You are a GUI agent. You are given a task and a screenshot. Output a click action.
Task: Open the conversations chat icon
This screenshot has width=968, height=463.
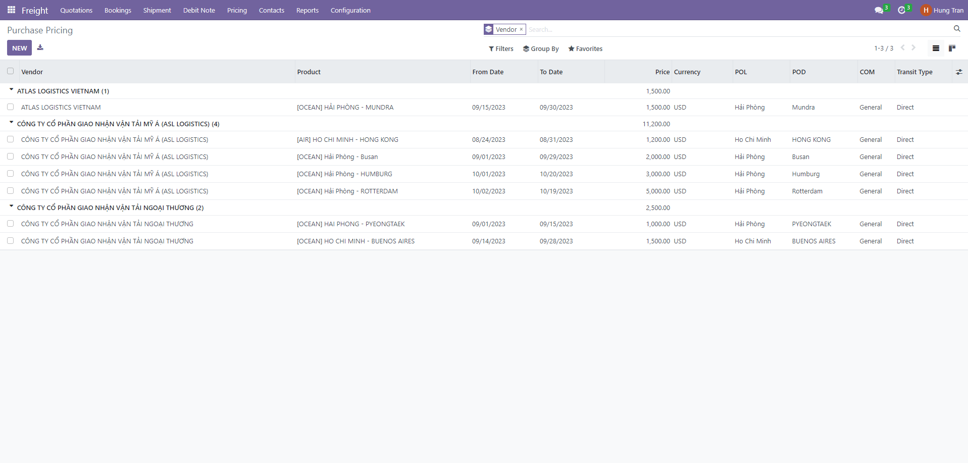click(879, 10)
